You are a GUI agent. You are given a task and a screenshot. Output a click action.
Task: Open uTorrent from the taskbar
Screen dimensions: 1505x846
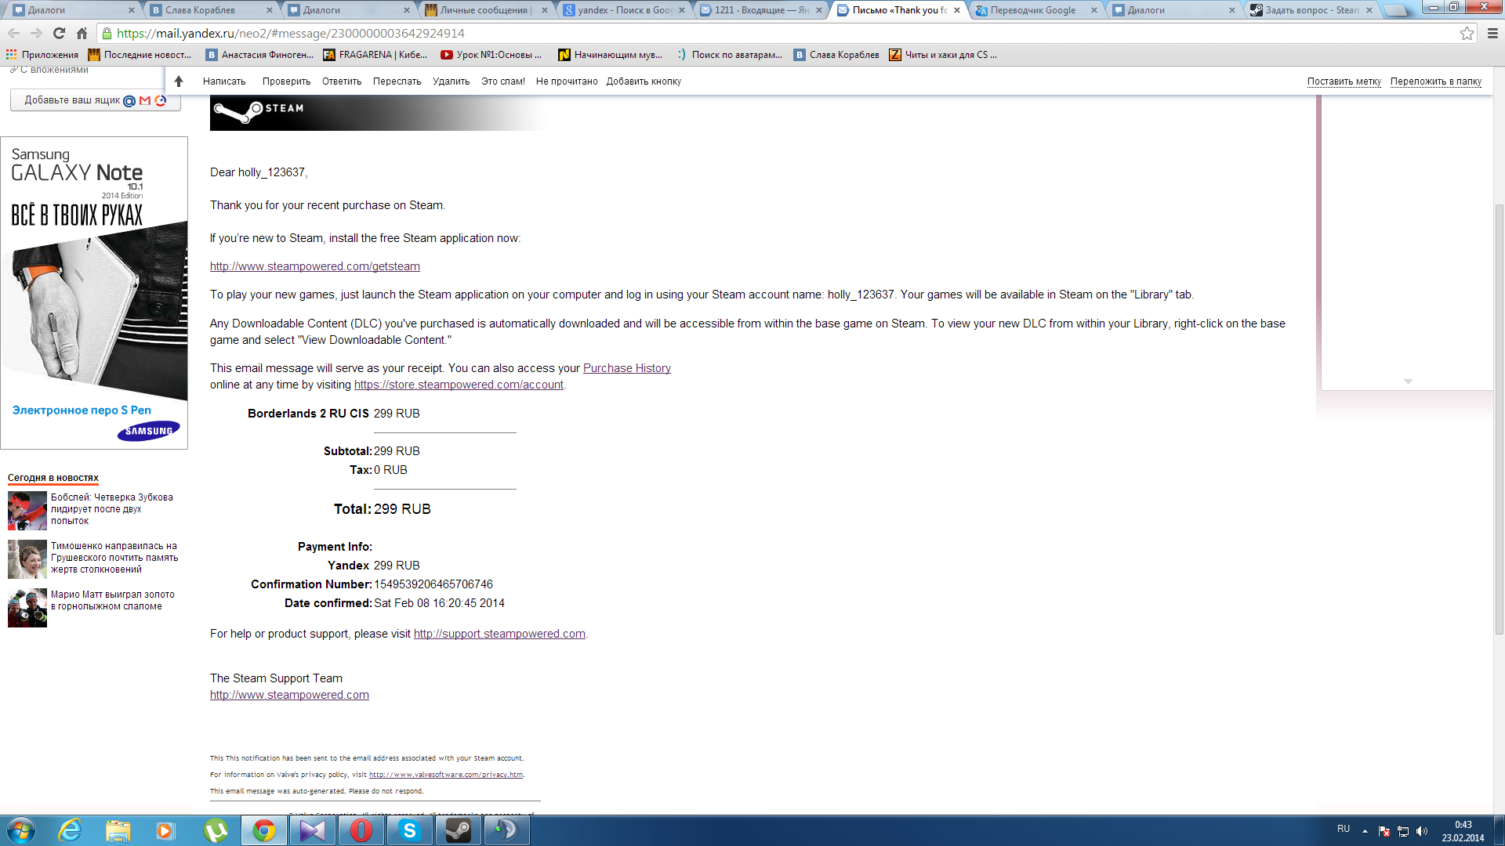(x=215, y=830)
